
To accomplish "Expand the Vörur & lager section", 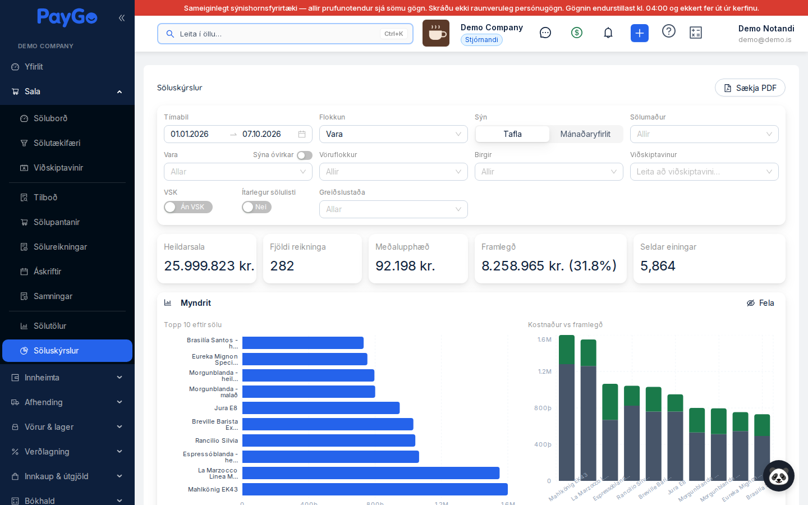I will coord(67,427).
